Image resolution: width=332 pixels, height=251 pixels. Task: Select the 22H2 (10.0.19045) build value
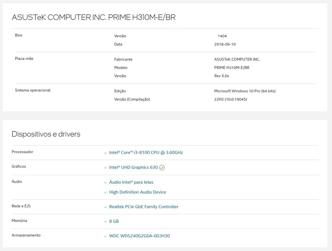[231, 99]
